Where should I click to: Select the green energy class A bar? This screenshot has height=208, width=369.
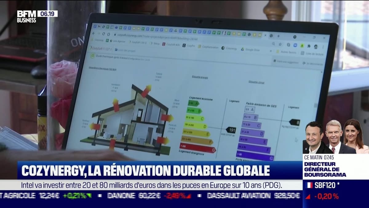click(193, 103)
